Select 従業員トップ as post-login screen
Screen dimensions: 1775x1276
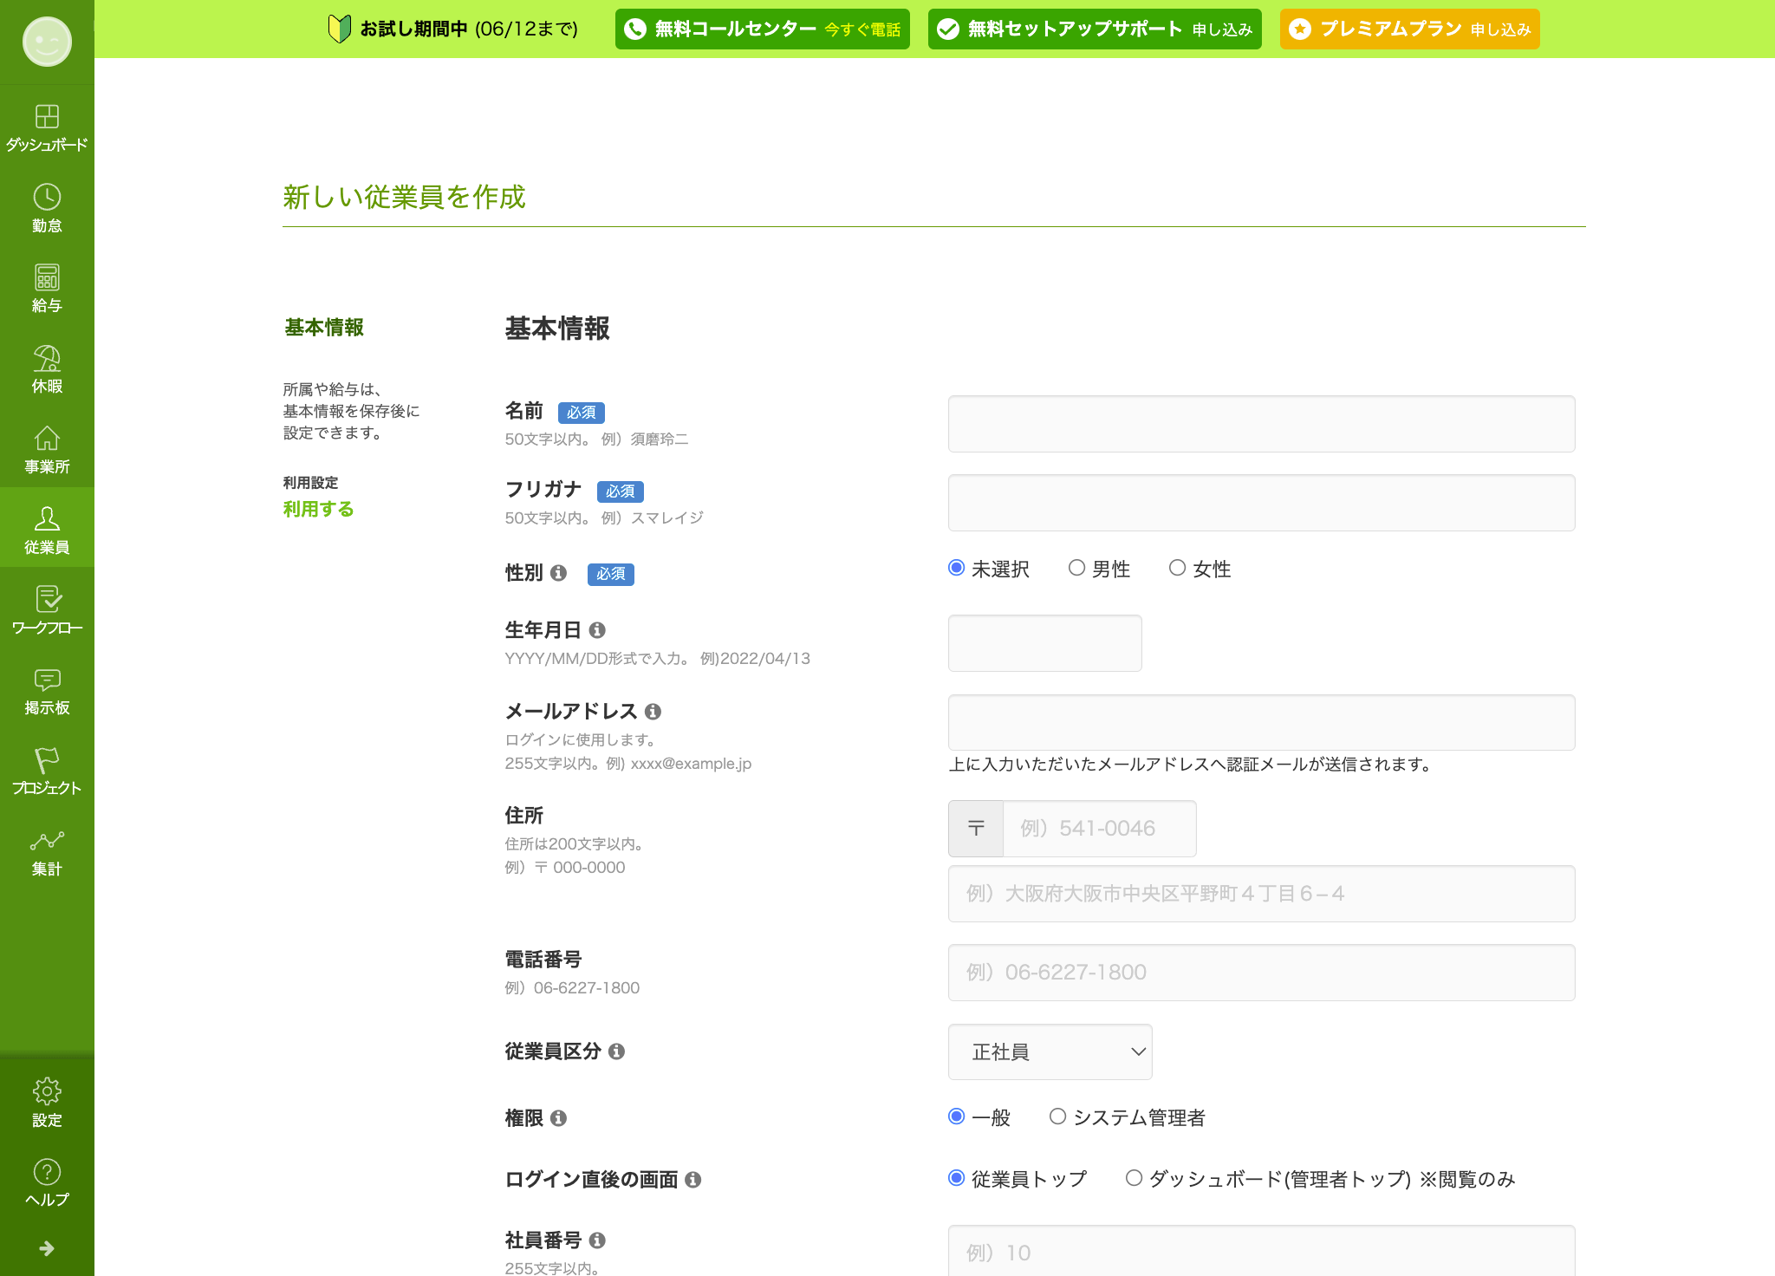point(957,1178)
